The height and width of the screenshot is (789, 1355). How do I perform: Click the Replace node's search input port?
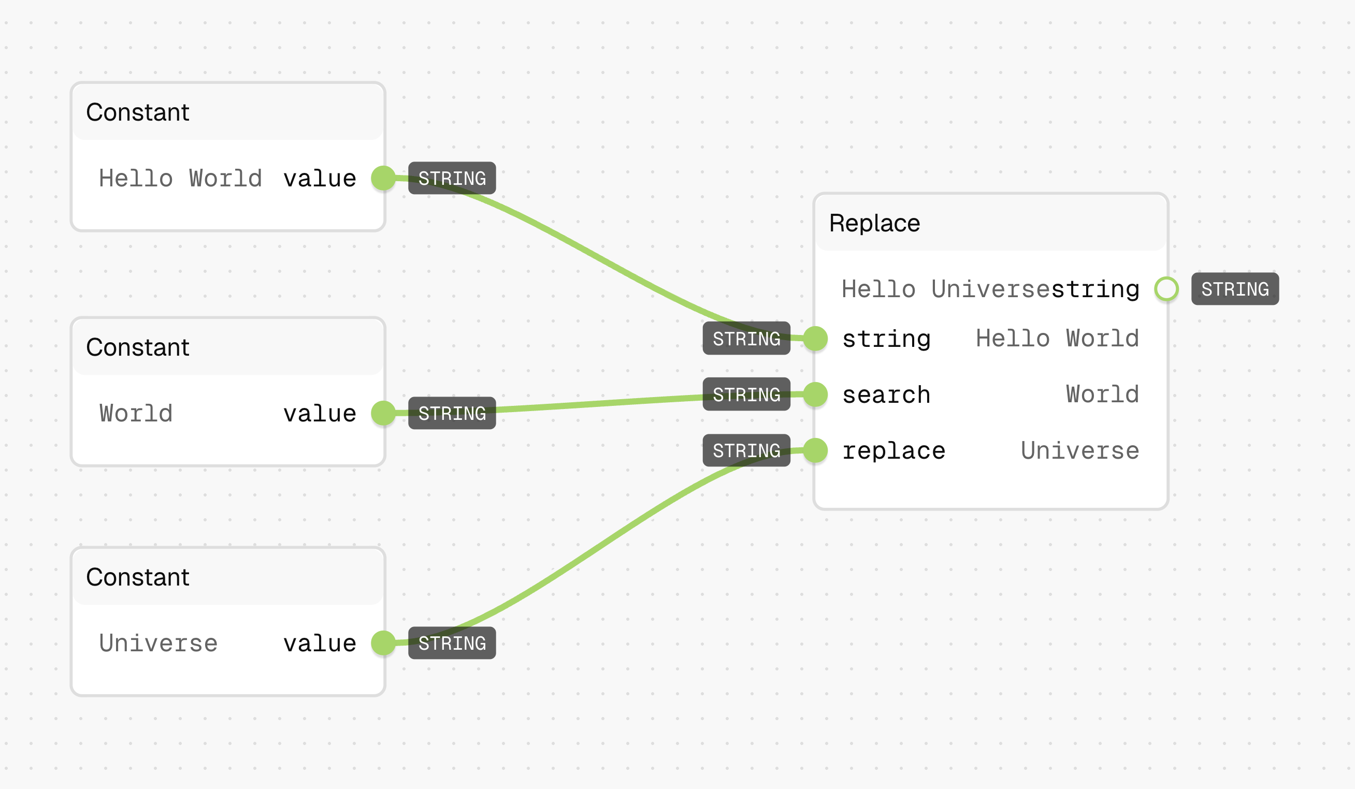(x=816, y=394)
